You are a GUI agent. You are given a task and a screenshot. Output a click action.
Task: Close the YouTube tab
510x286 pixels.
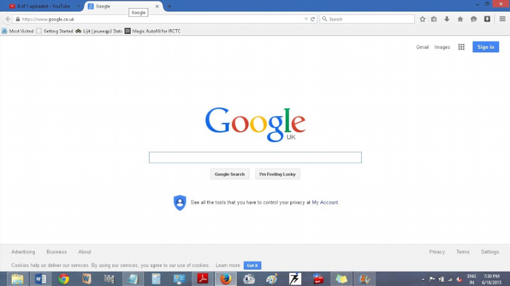[x=78, y=6]
